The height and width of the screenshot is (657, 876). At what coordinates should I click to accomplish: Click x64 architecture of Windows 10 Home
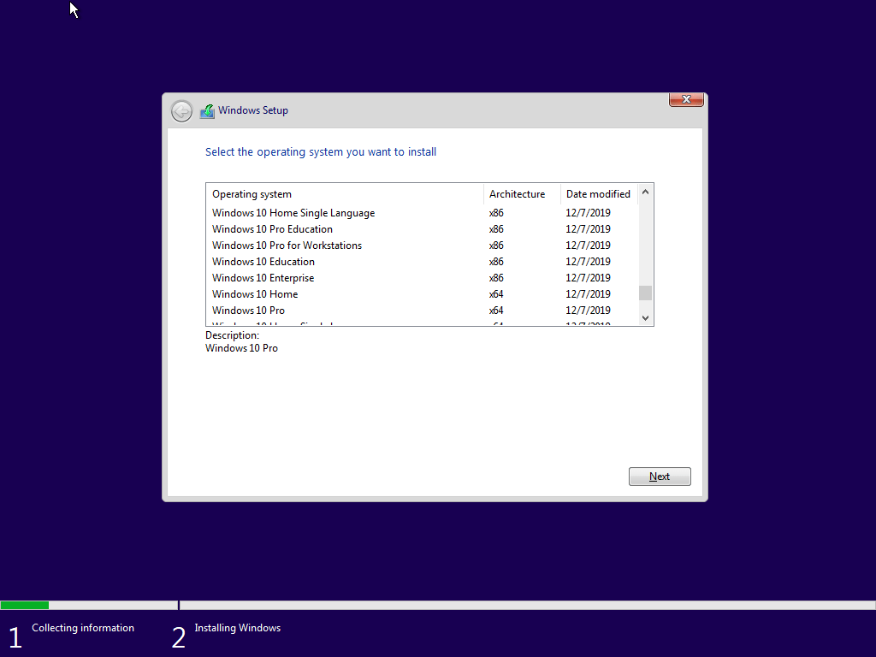click(496, 294)
